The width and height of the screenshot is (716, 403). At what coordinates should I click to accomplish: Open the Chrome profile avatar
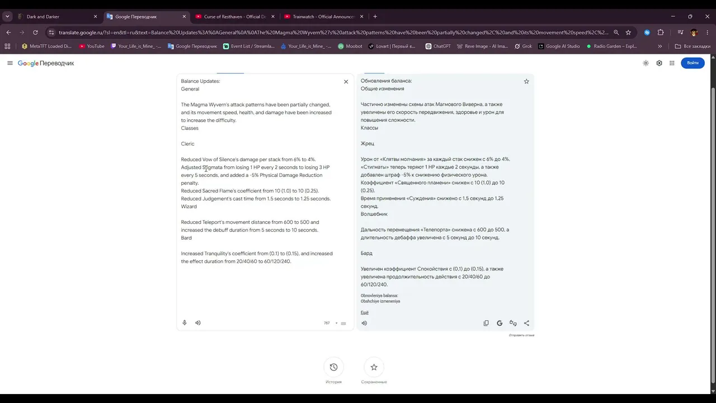(x=694, y=32)
